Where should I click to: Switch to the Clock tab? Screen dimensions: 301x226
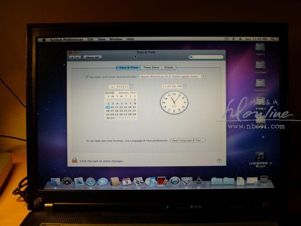pos(169,67)
